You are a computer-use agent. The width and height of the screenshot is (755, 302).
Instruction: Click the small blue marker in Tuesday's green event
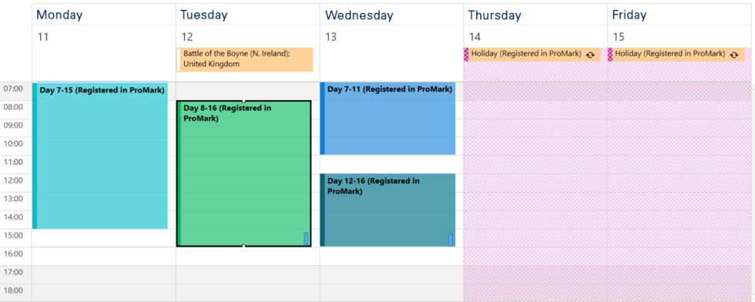(306, 238)
